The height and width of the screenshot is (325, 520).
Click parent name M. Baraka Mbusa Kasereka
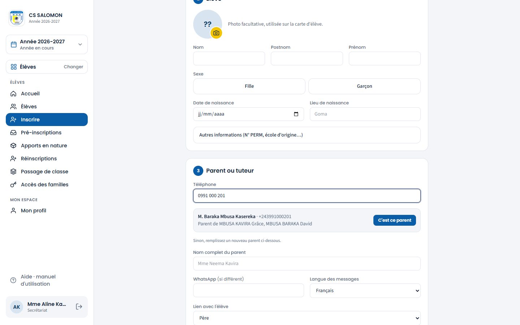click(x=226, y=217)
